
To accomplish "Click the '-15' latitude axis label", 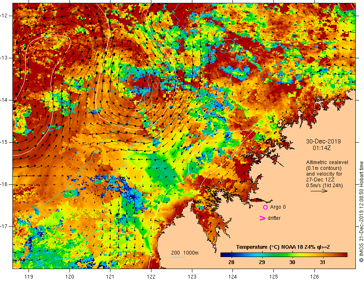I will [4, 142].
